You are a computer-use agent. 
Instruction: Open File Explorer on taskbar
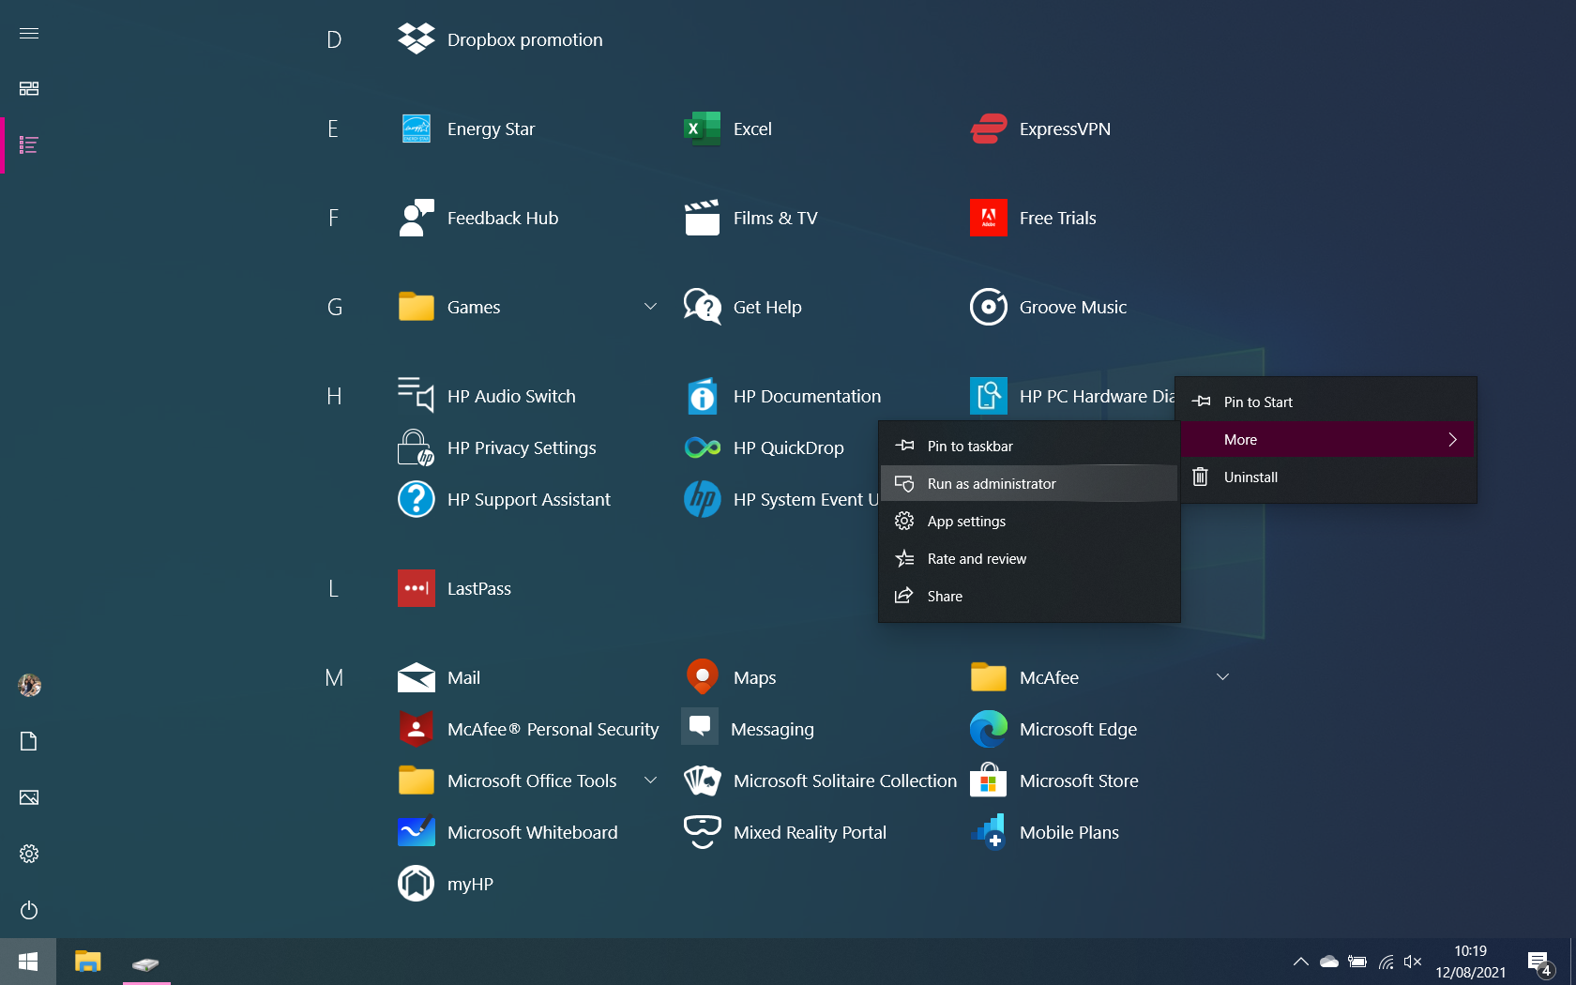click(87, 962)
